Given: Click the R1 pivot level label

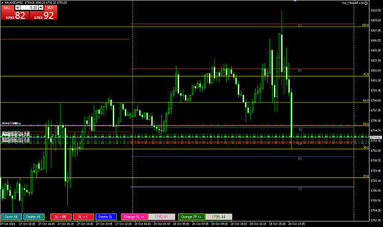Looking at the screenshot, I should point(300,71).
